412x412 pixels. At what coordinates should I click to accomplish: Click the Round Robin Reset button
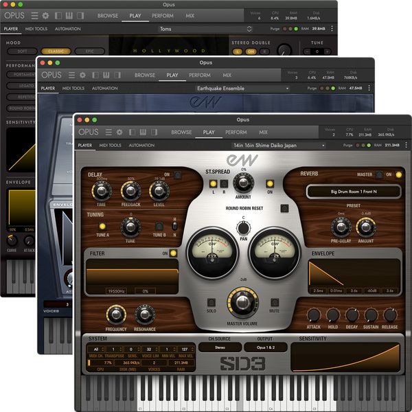pyautogui.click(x=284, y=208)
